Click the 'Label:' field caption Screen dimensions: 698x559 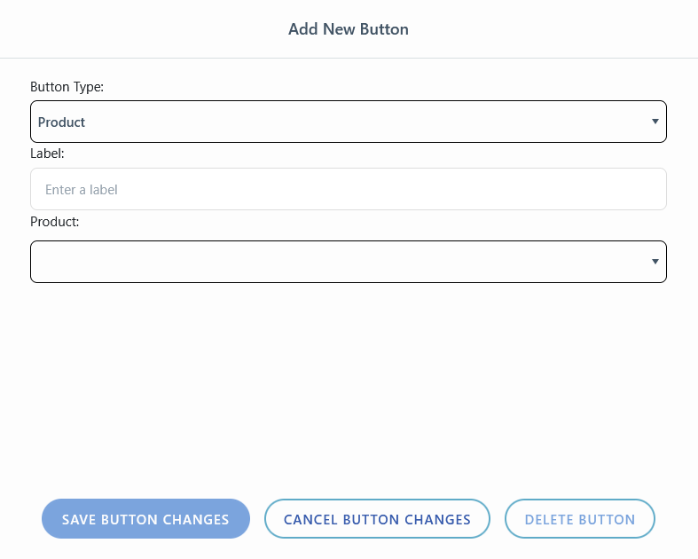coord(47,154)
